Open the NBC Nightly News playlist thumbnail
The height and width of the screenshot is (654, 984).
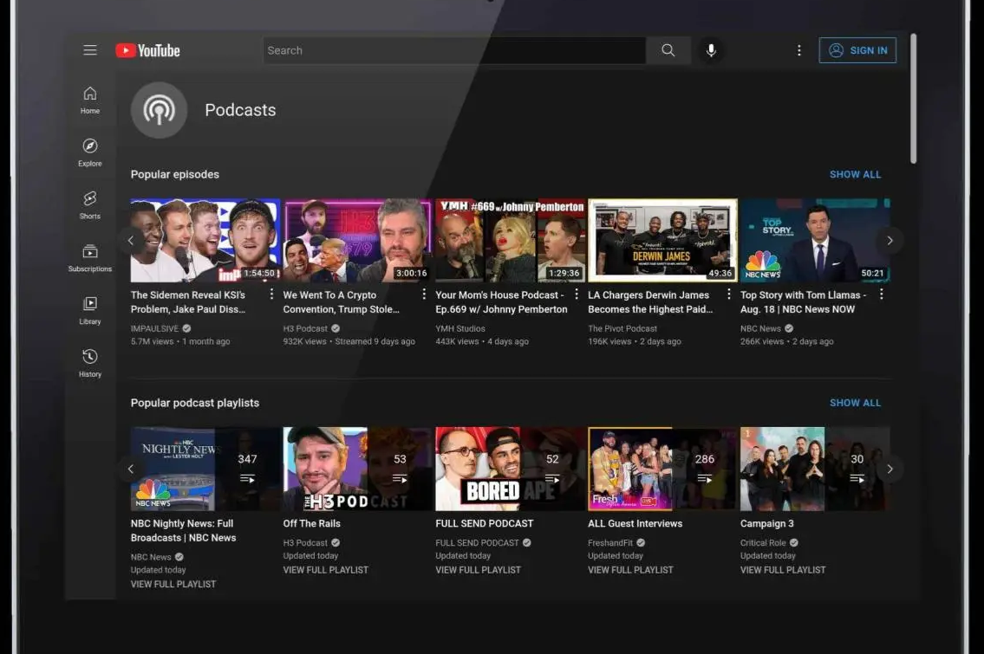pyautogui.click(x=205, y=469)
